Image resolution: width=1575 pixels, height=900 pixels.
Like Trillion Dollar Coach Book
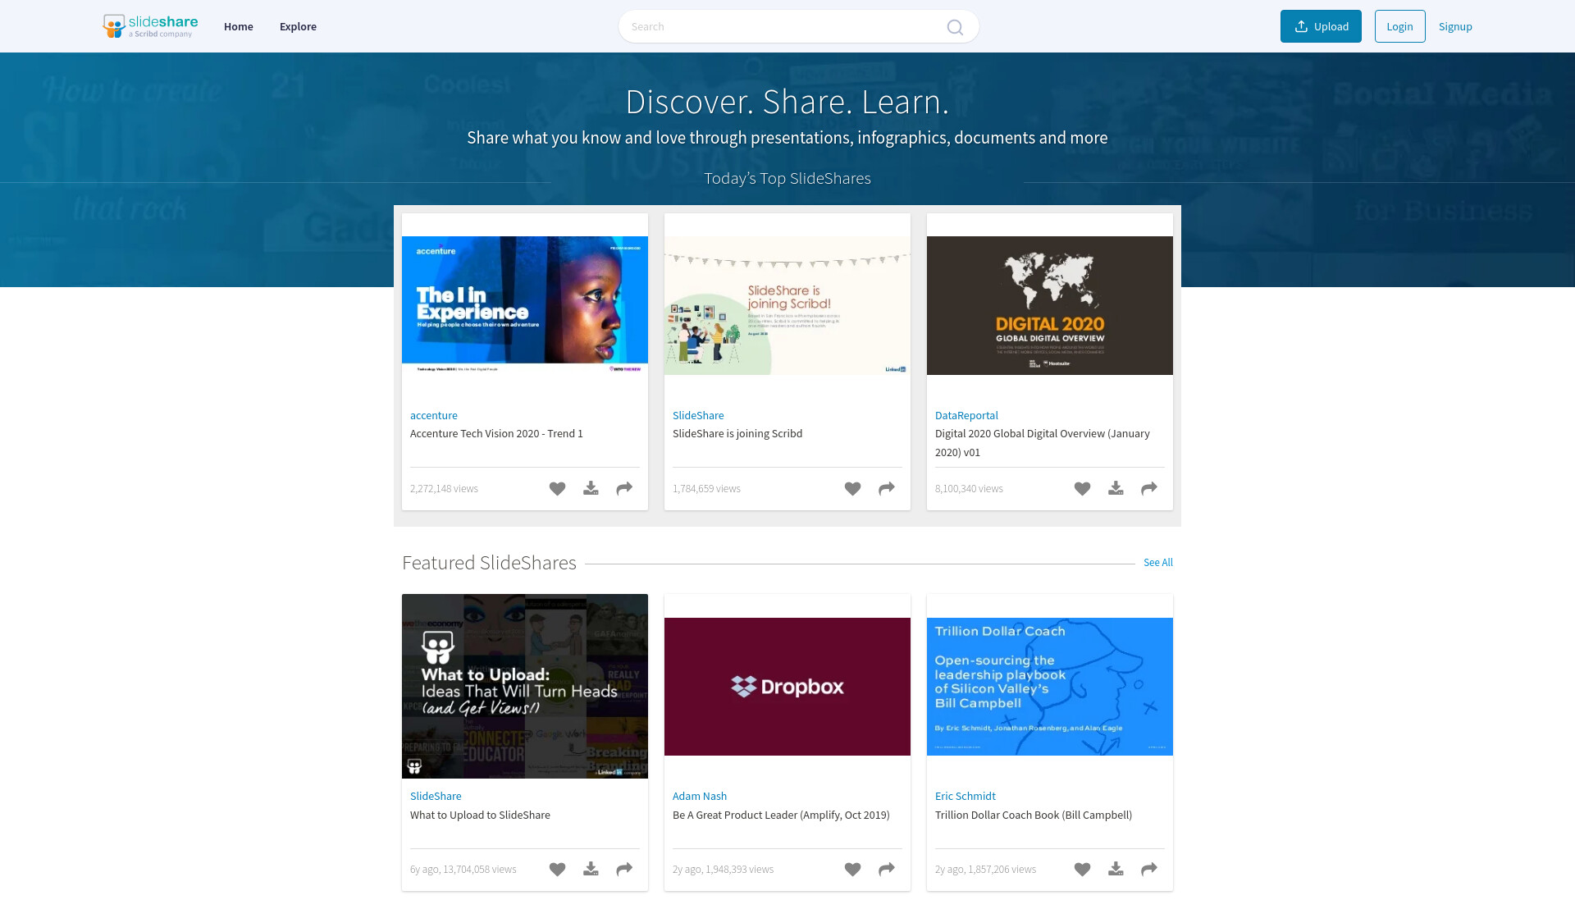1082,870
